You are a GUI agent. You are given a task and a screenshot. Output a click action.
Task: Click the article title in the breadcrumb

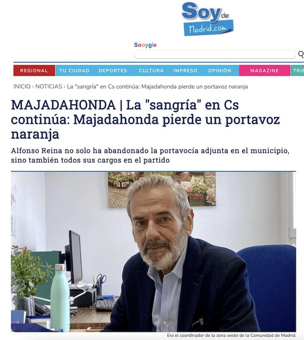point(157,87)
